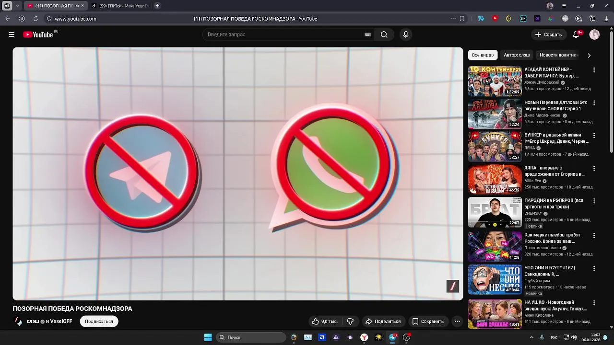Switch to the TikTok browser tab

[120, 6]
